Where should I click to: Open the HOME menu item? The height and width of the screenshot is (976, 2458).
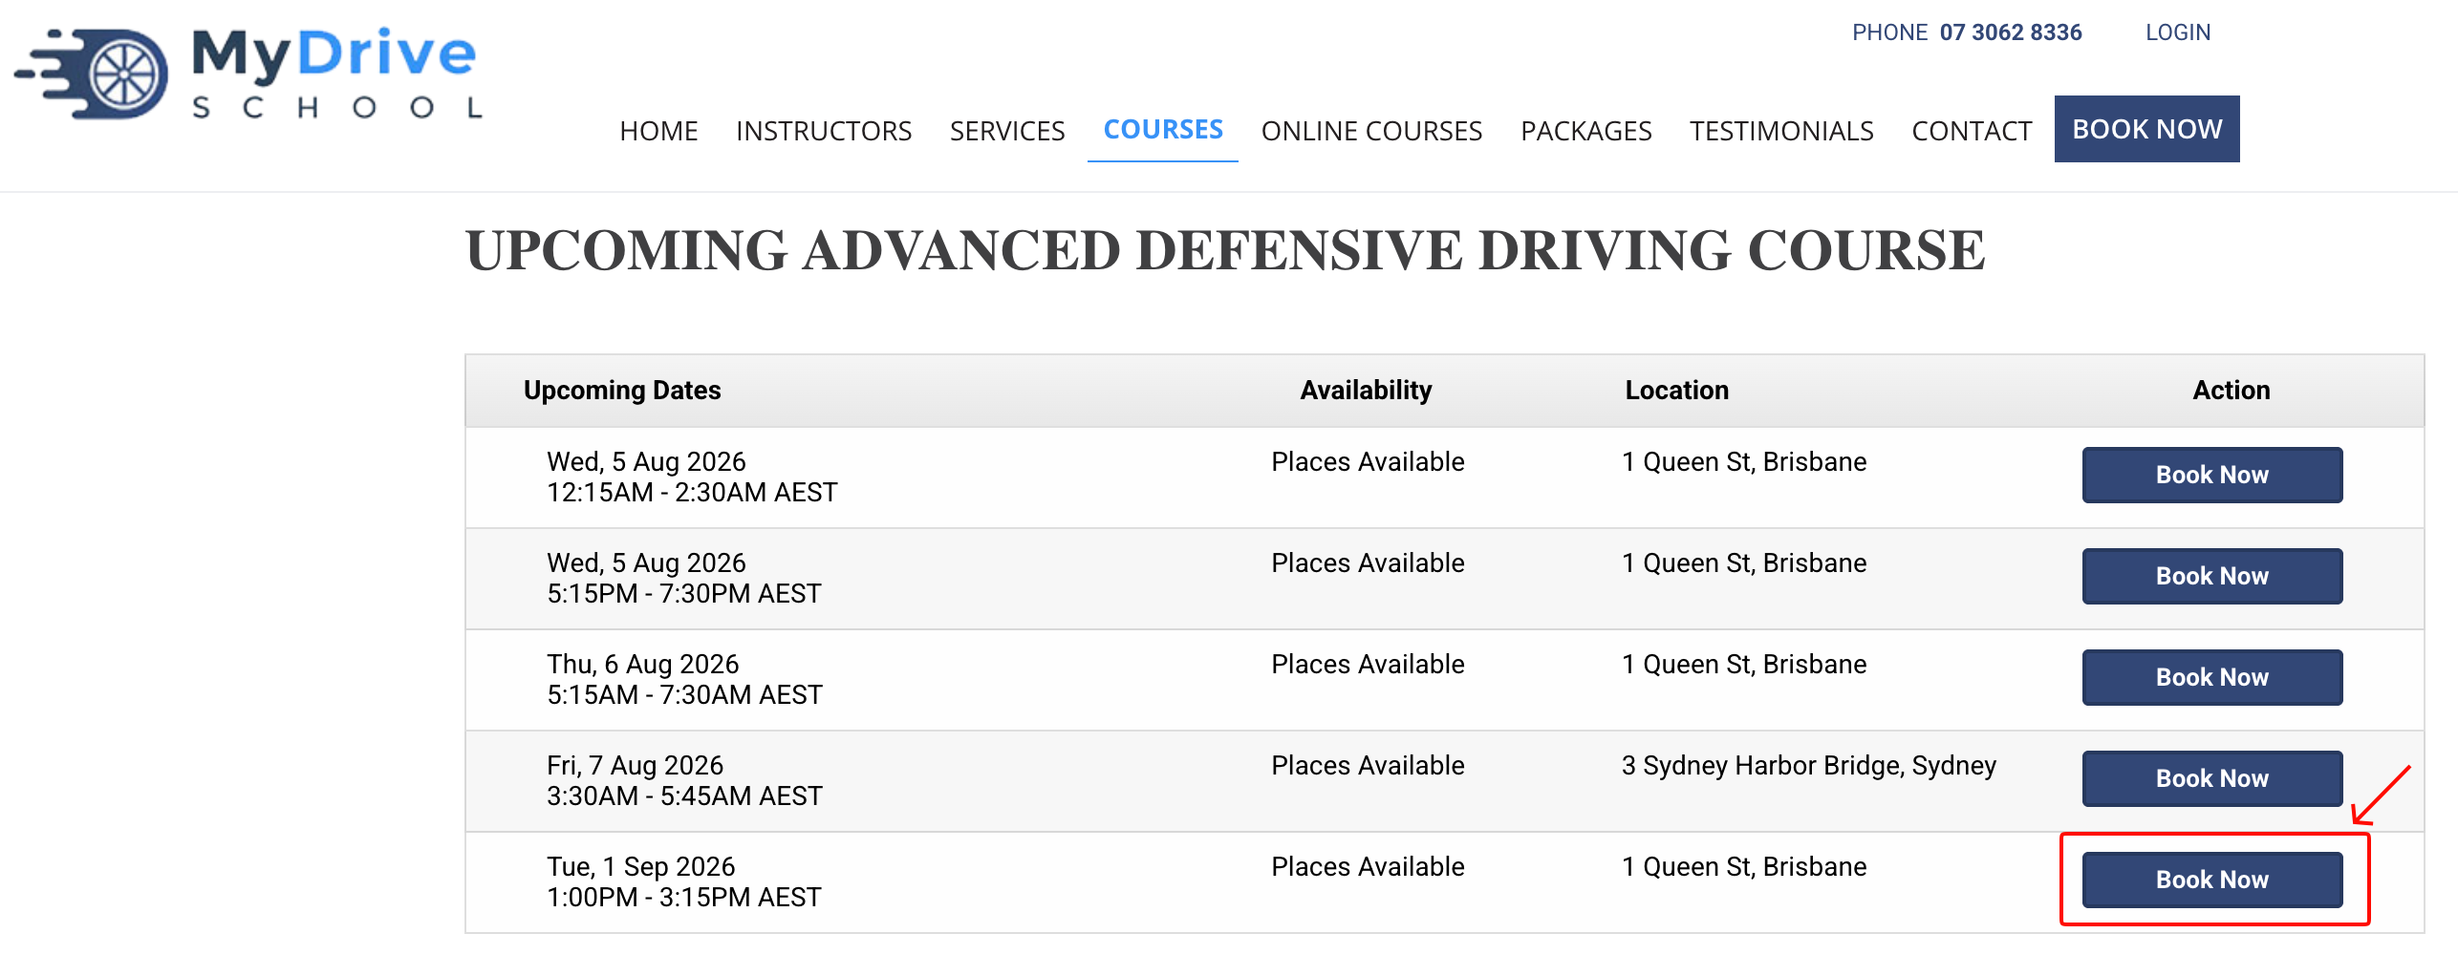tap(658, 131)
